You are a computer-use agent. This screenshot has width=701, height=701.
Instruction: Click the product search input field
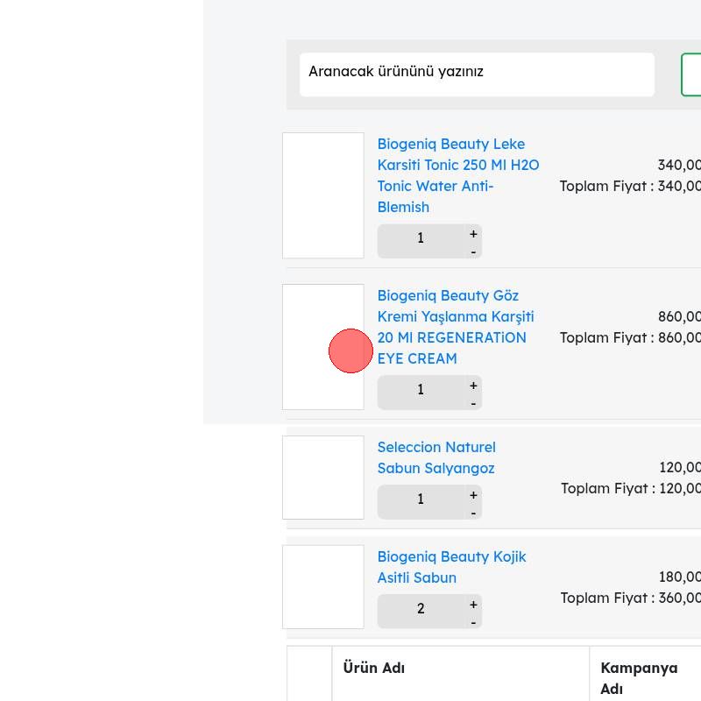477,74
